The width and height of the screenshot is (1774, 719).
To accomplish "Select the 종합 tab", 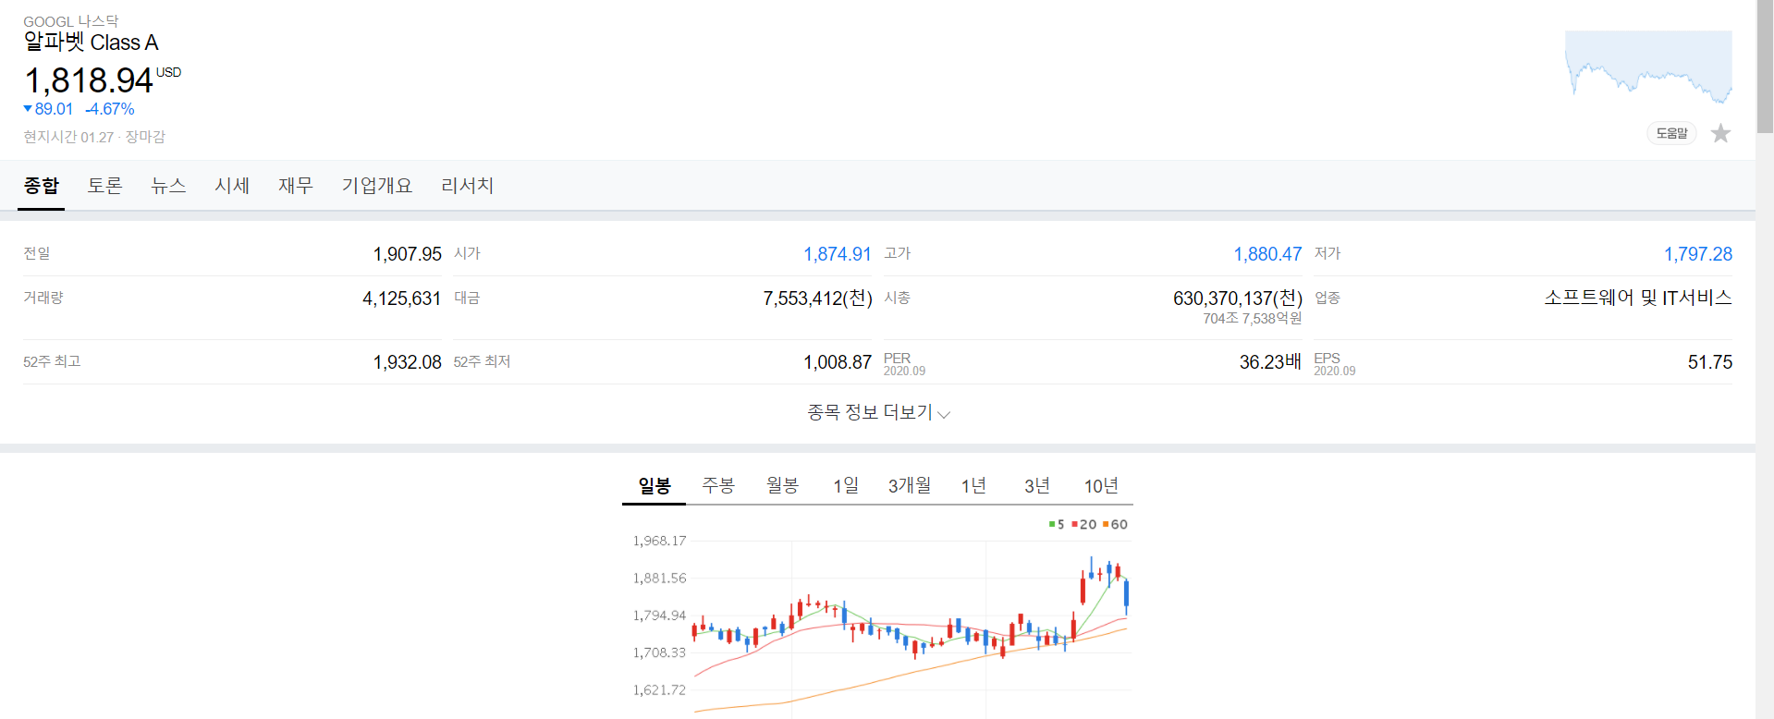I will coord(41,186).
